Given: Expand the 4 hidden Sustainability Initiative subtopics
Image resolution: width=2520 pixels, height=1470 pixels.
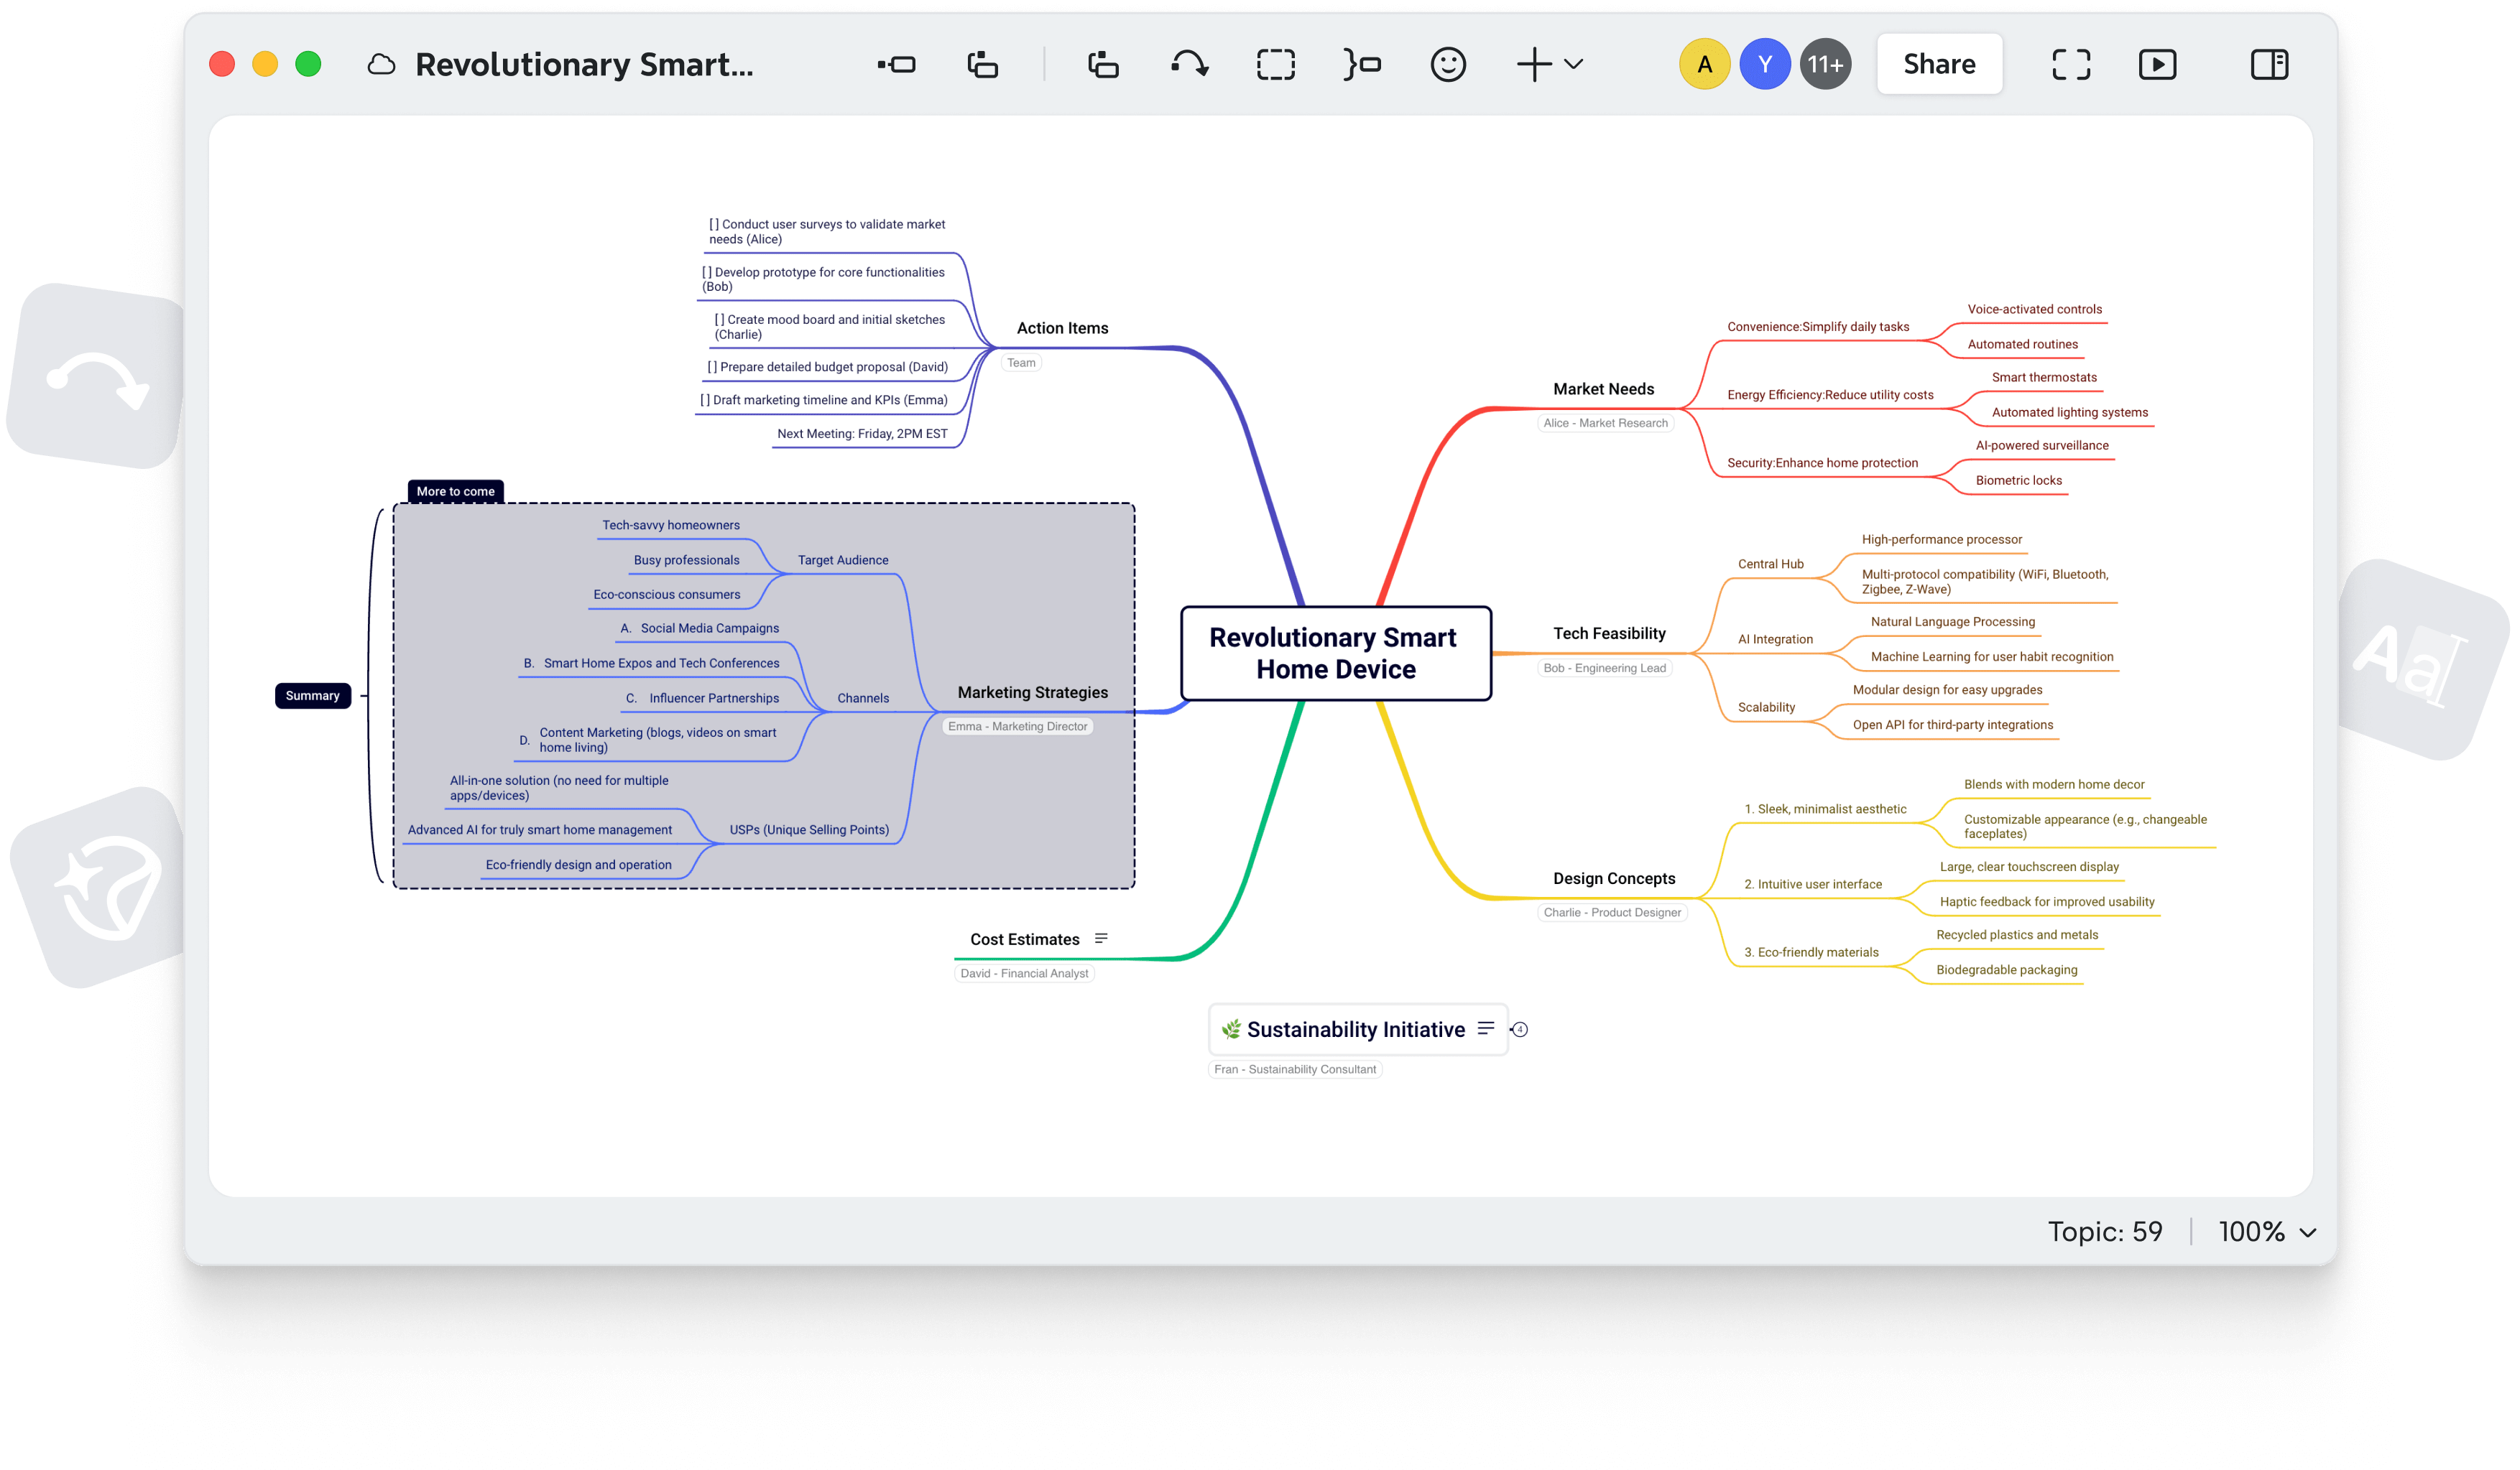Looking at the screenshot, I should (1521, 1028).
